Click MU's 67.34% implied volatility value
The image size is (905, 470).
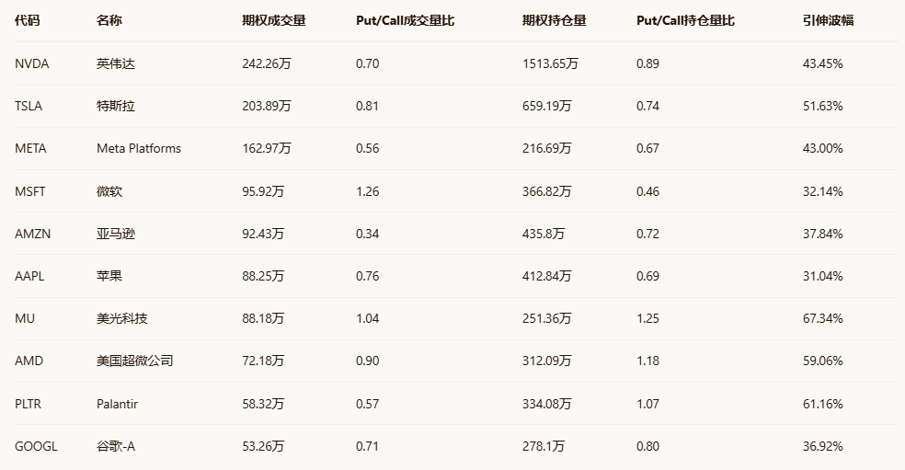(x=822, y=318)
